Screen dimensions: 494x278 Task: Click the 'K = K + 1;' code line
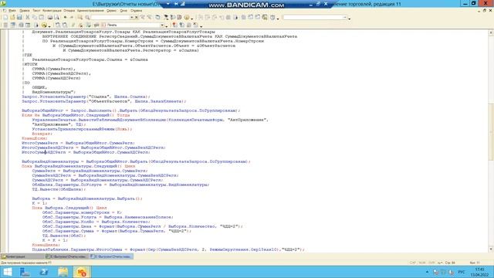55,240
